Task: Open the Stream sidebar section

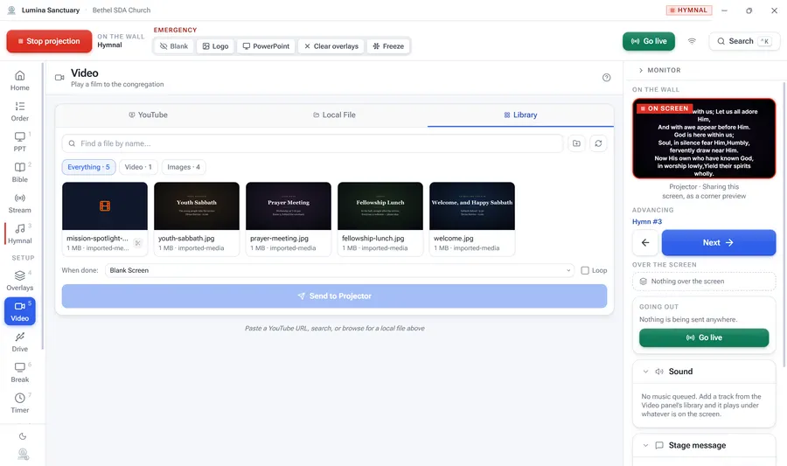Action: pyautogui.click(x=19, y=203)
